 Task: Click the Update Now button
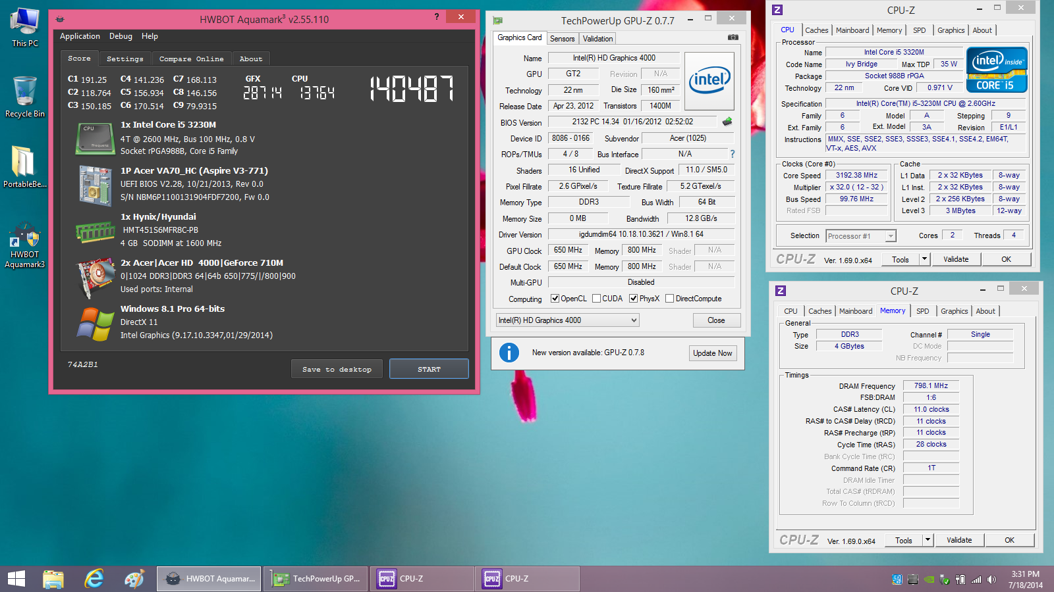pyautogui.click(x=712, y=353)
